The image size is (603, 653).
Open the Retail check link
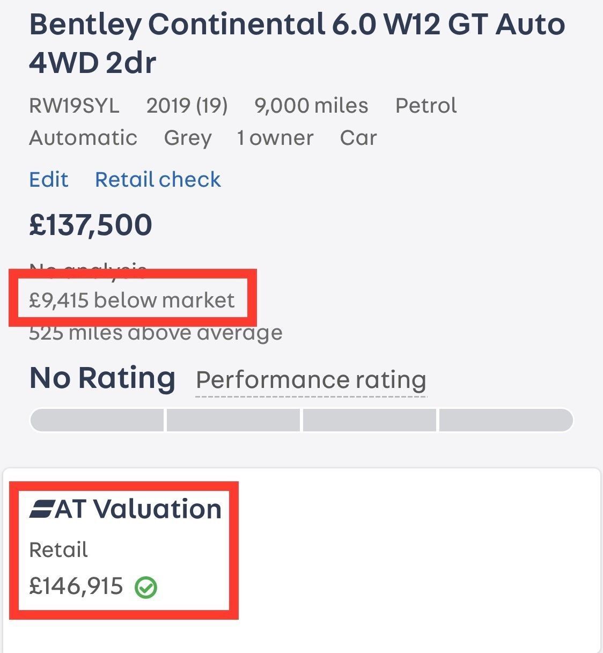158,179
